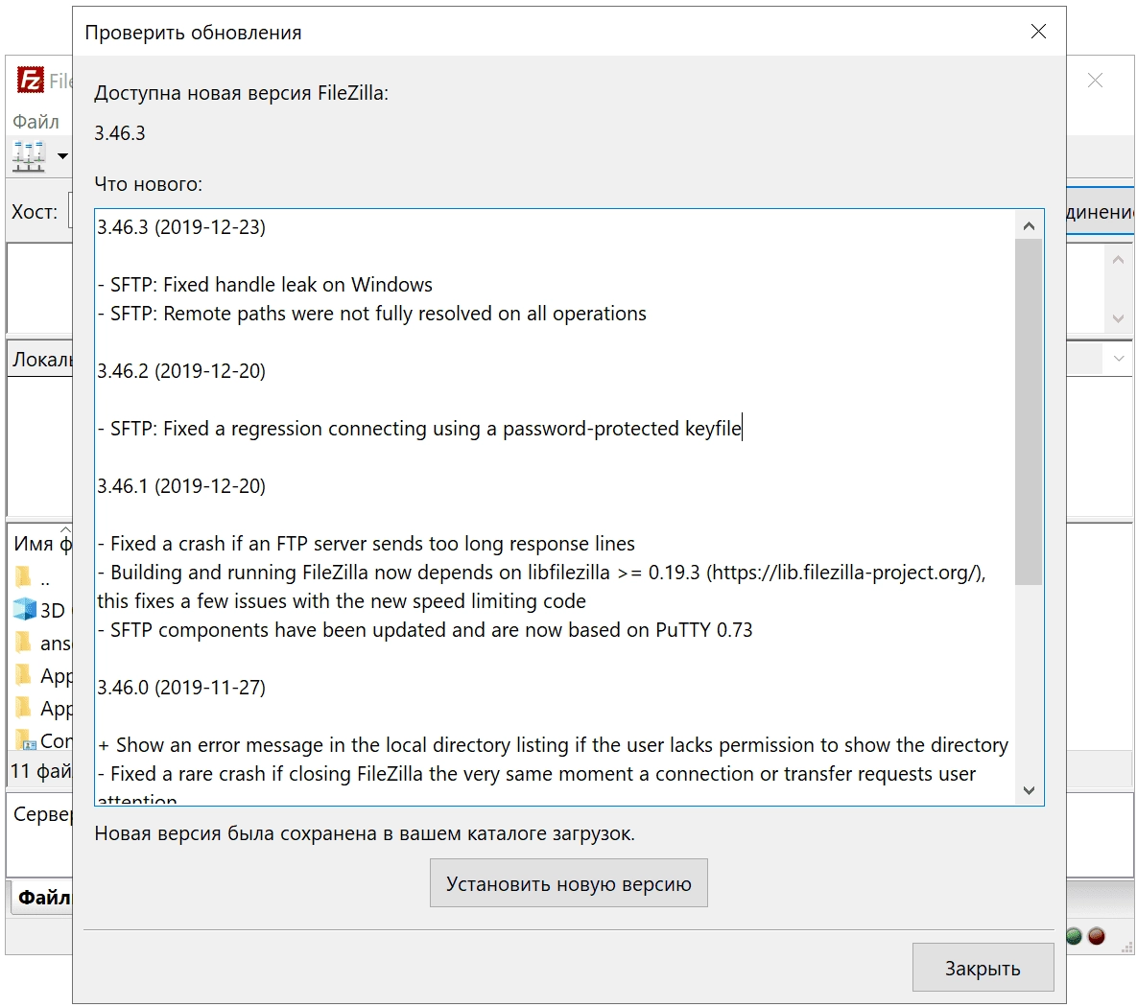1137x1007 pixels.
Task: Click the '3.46.3 (2019-12-23)' changelog heading
Action: [x=181, y=227]
